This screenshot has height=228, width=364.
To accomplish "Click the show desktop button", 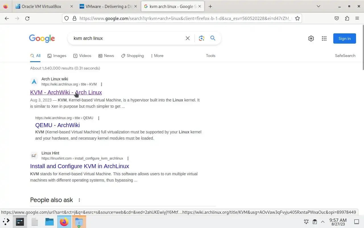I will click(x=357, y=221).
